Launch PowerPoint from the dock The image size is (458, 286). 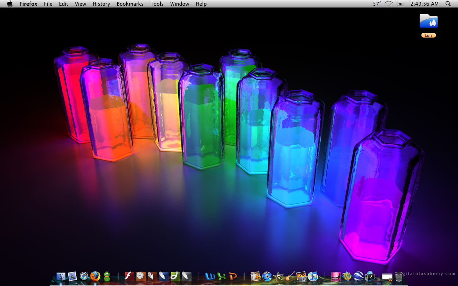click(x=233, y=276)
